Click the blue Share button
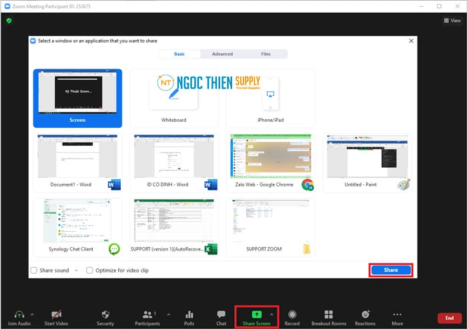 391,270
